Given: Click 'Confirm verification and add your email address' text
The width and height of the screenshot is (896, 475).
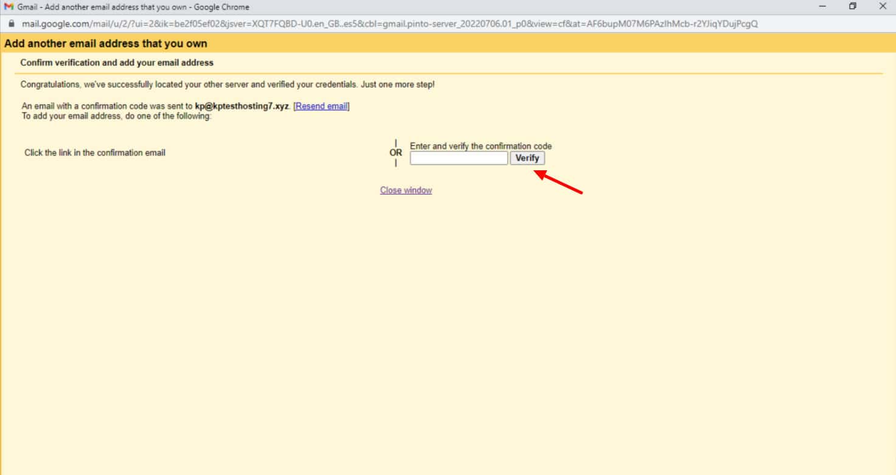Looking at the screenshot, I should tap(117, 63).
